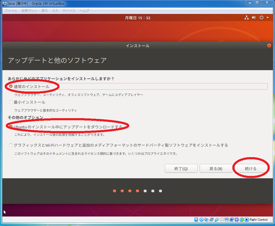Click the その他のオプション heading

point(25,117)
